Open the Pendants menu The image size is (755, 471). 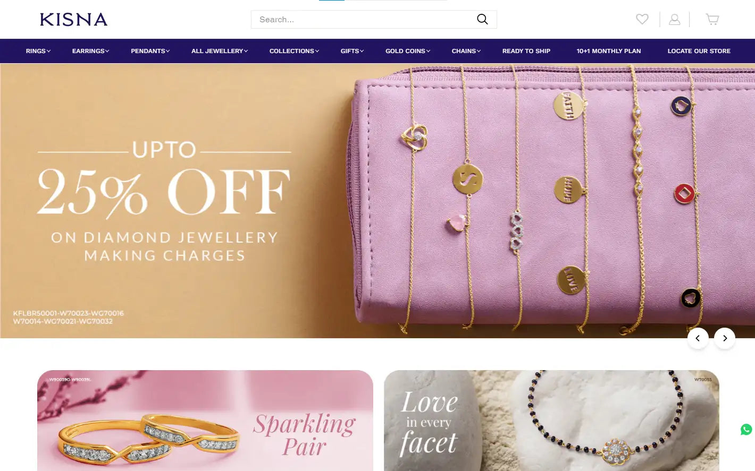[150, 51]
